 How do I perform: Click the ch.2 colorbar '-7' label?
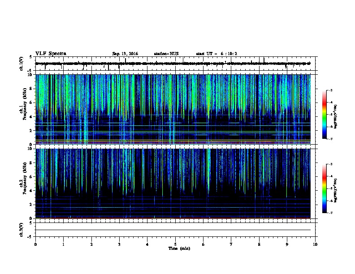[x=331, y=213]
